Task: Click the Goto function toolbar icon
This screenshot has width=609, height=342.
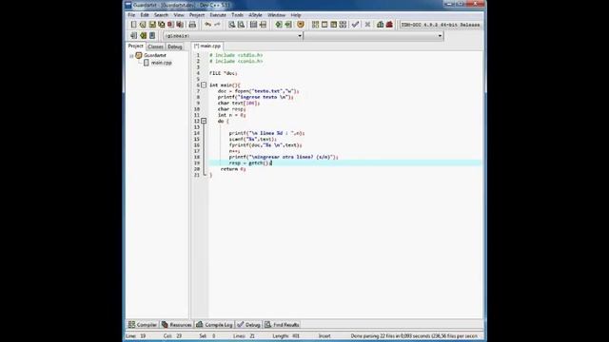Action: click(x=254, y=25)
